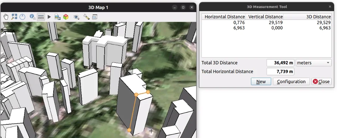
Task: Click the Dock 3D Map View icon
Action: click(95, 17)
